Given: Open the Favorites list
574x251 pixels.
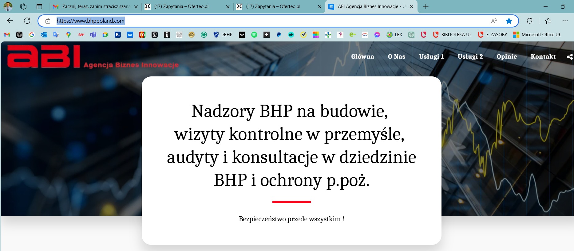Looking at the screenshot, I should click(548, 21).
